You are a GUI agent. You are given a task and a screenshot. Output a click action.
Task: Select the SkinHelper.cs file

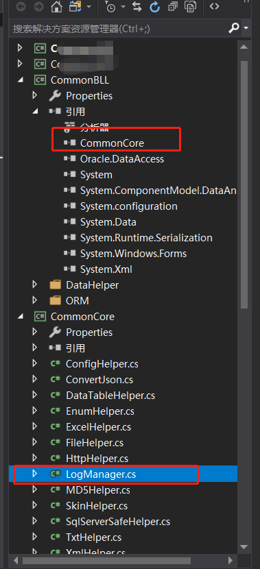(x=97, y=505)
